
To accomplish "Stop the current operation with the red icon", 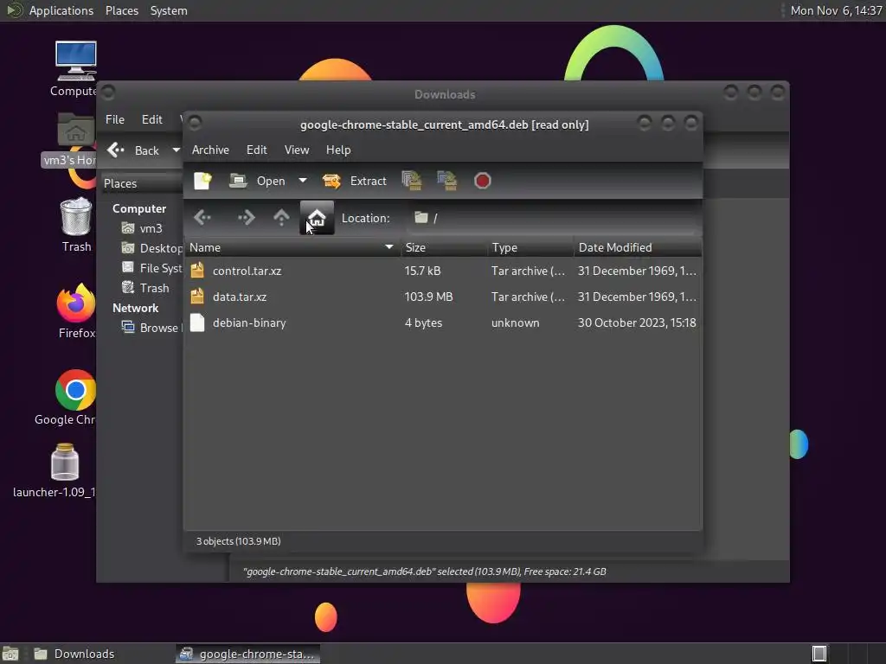I will 482,181.
